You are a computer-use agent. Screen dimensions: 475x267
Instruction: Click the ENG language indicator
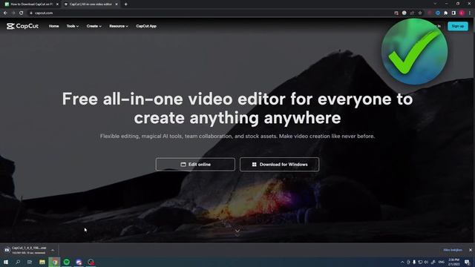tap(442, 262)
